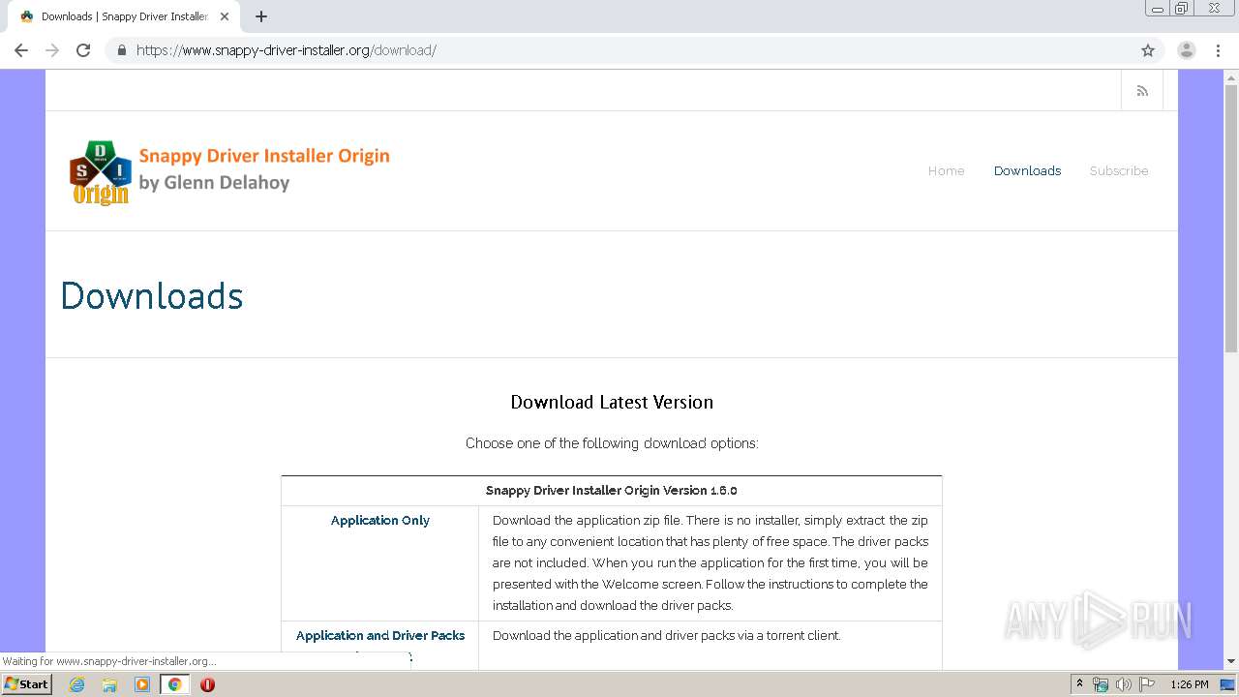View site security lock info

click(x=121, y=50)
